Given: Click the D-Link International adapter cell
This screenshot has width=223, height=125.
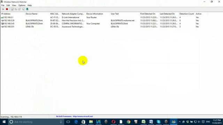Looking at the screenshot, I should coord(70,17).
